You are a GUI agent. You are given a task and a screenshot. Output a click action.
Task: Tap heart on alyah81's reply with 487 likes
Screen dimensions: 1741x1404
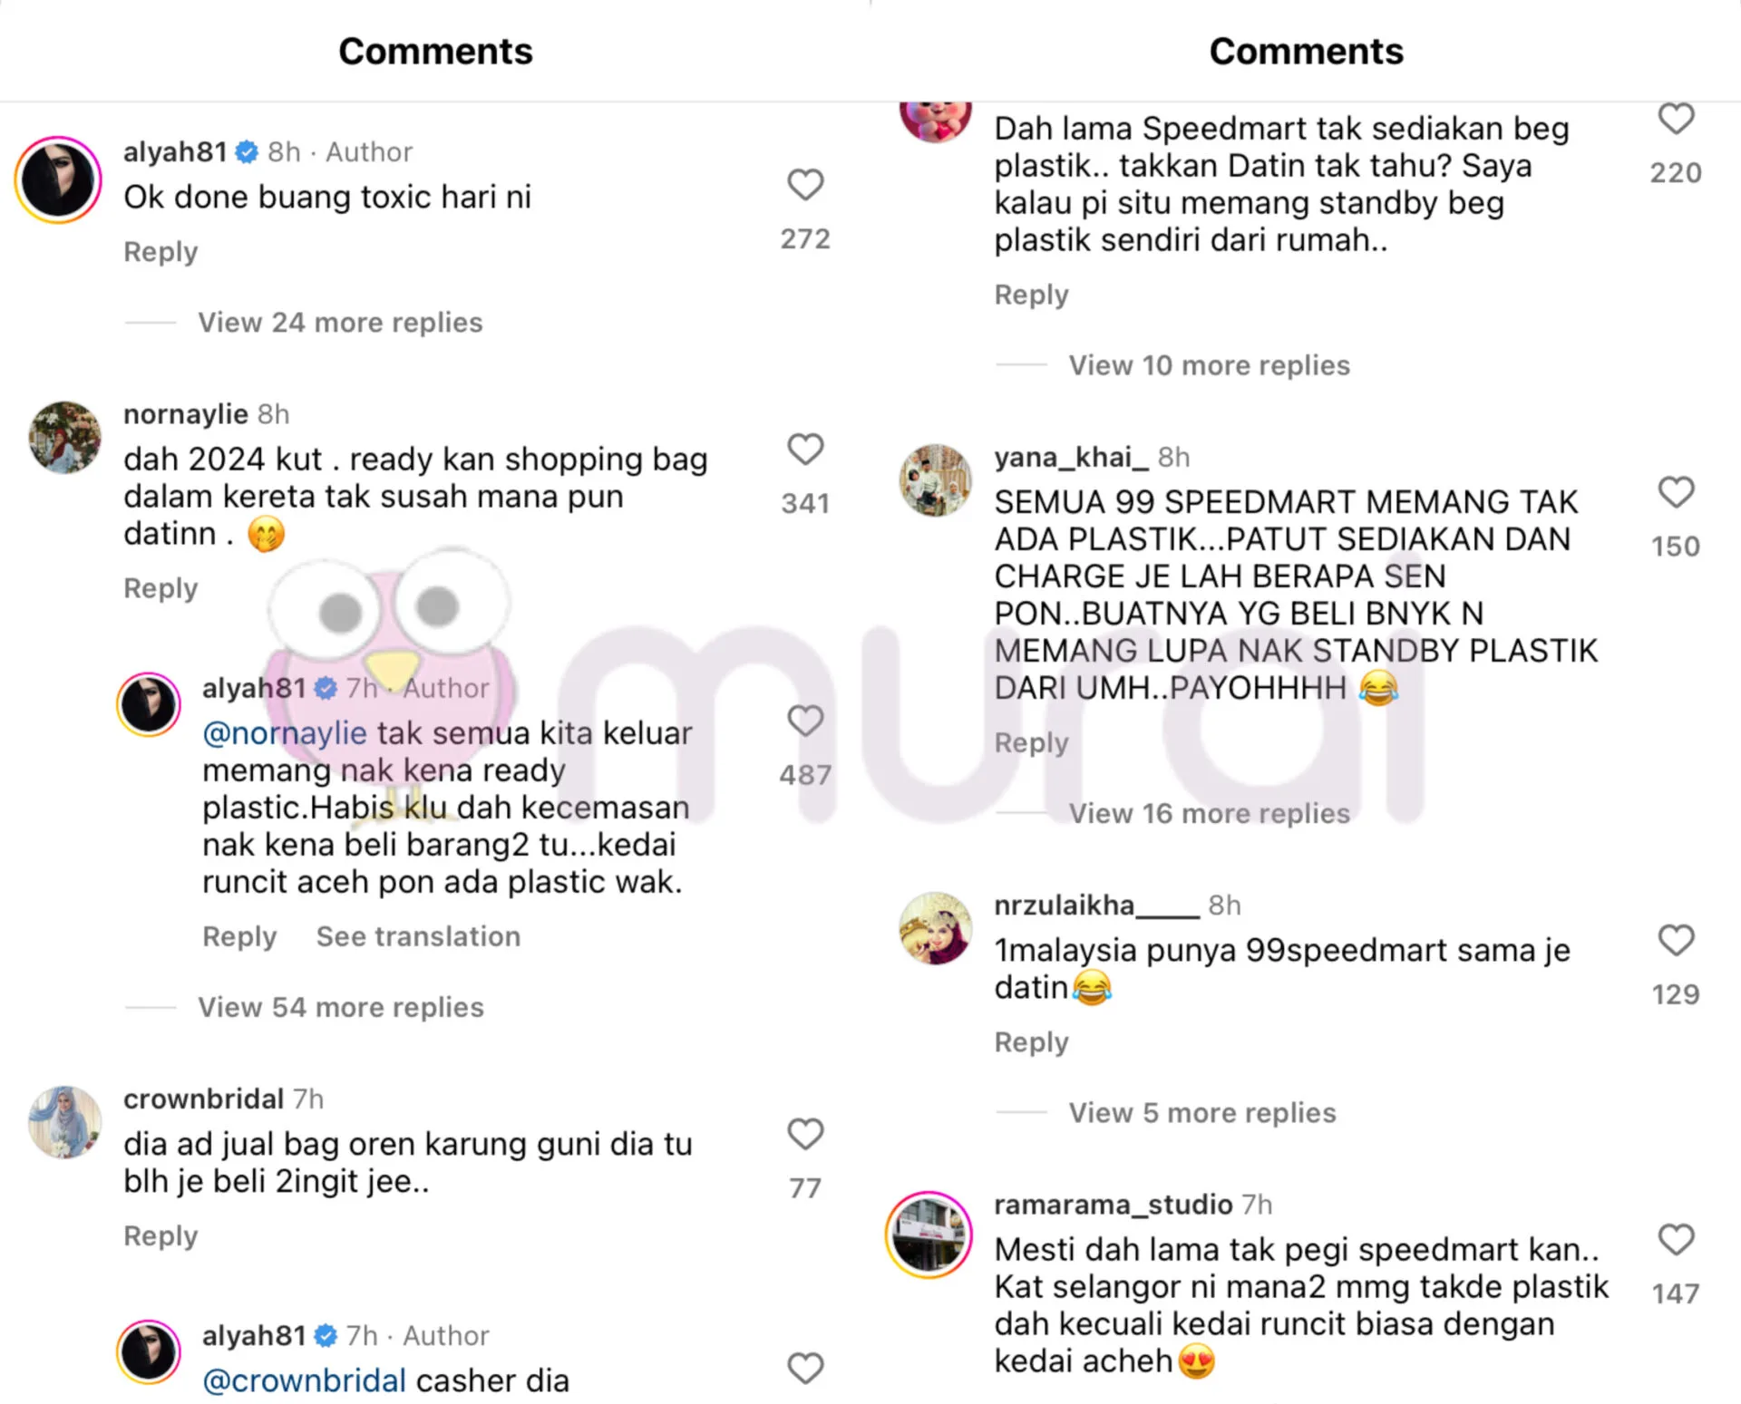coord(804,721)
